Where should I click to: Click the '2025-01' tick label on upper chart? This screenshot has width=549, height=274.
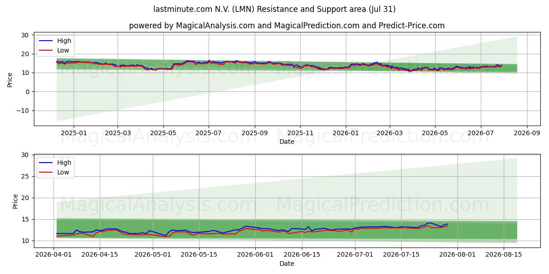(x=73, y=133)
